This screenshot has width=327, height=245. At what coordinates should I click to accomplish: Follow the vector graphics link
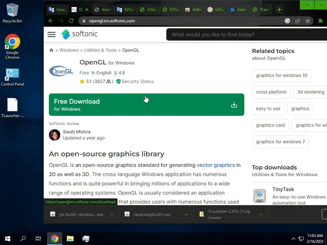(216, 165)
